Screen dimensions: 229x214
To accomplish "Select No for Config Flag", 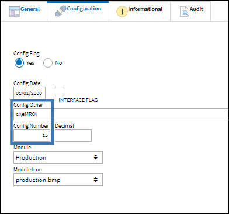I will [48, 63].
